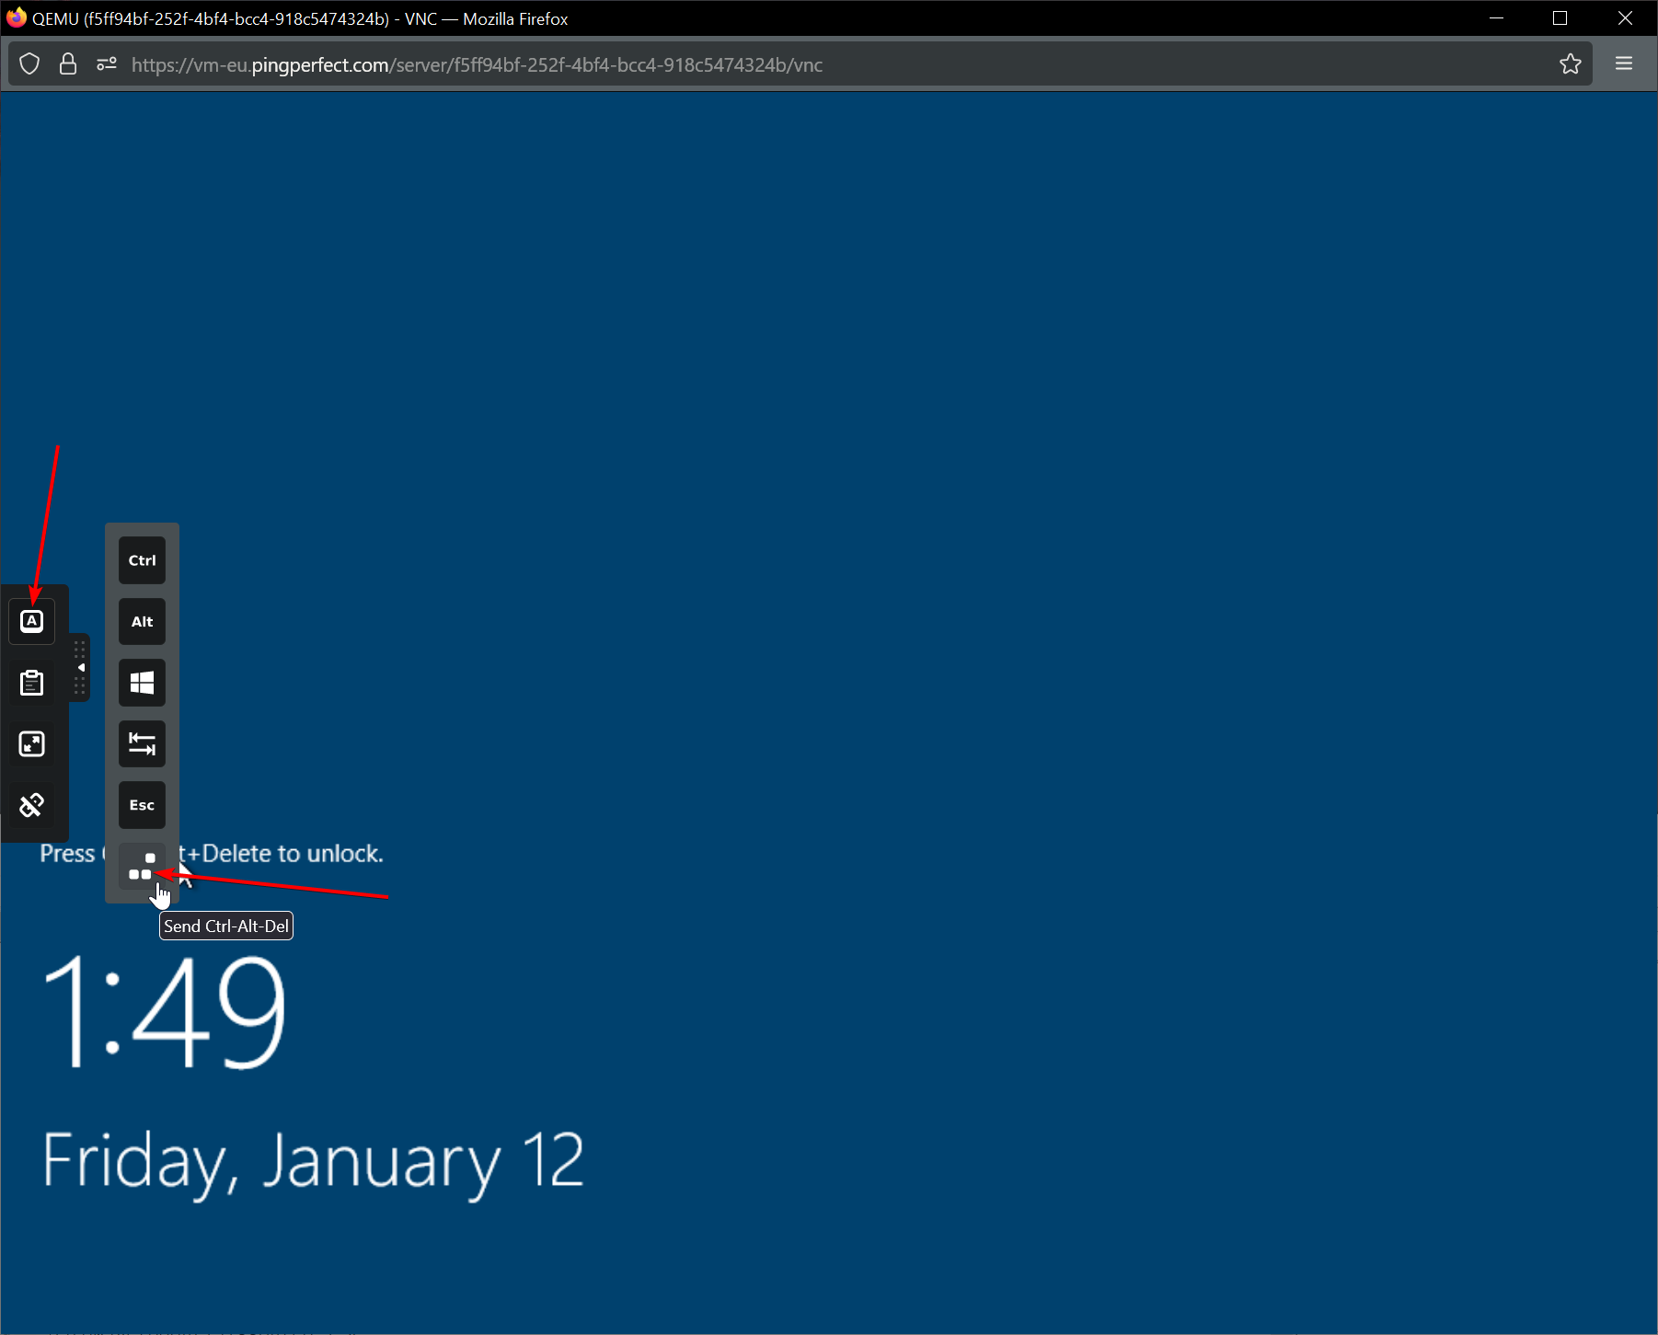1658x1335 pixels.
Task: Toggle the Windows key modifier
Action: [x=142, y=683]
